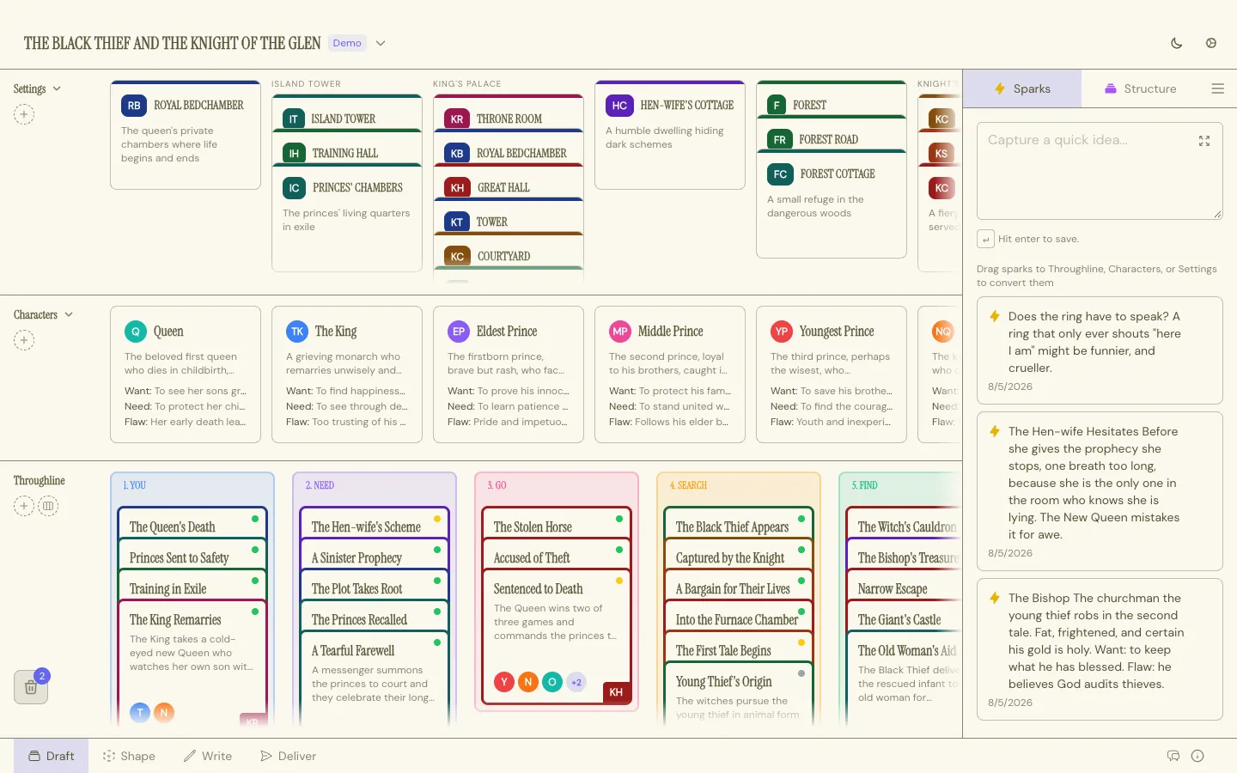Open the trash bin with 2 items
This screenshot has height=773, width=1237.
point(31,687)
